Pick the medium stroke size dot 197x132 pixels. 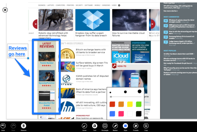[x=125, y=92]
